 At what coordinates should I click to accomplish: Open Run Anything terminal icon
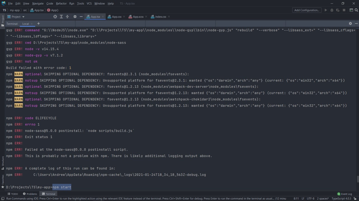[x=351, y=10]
